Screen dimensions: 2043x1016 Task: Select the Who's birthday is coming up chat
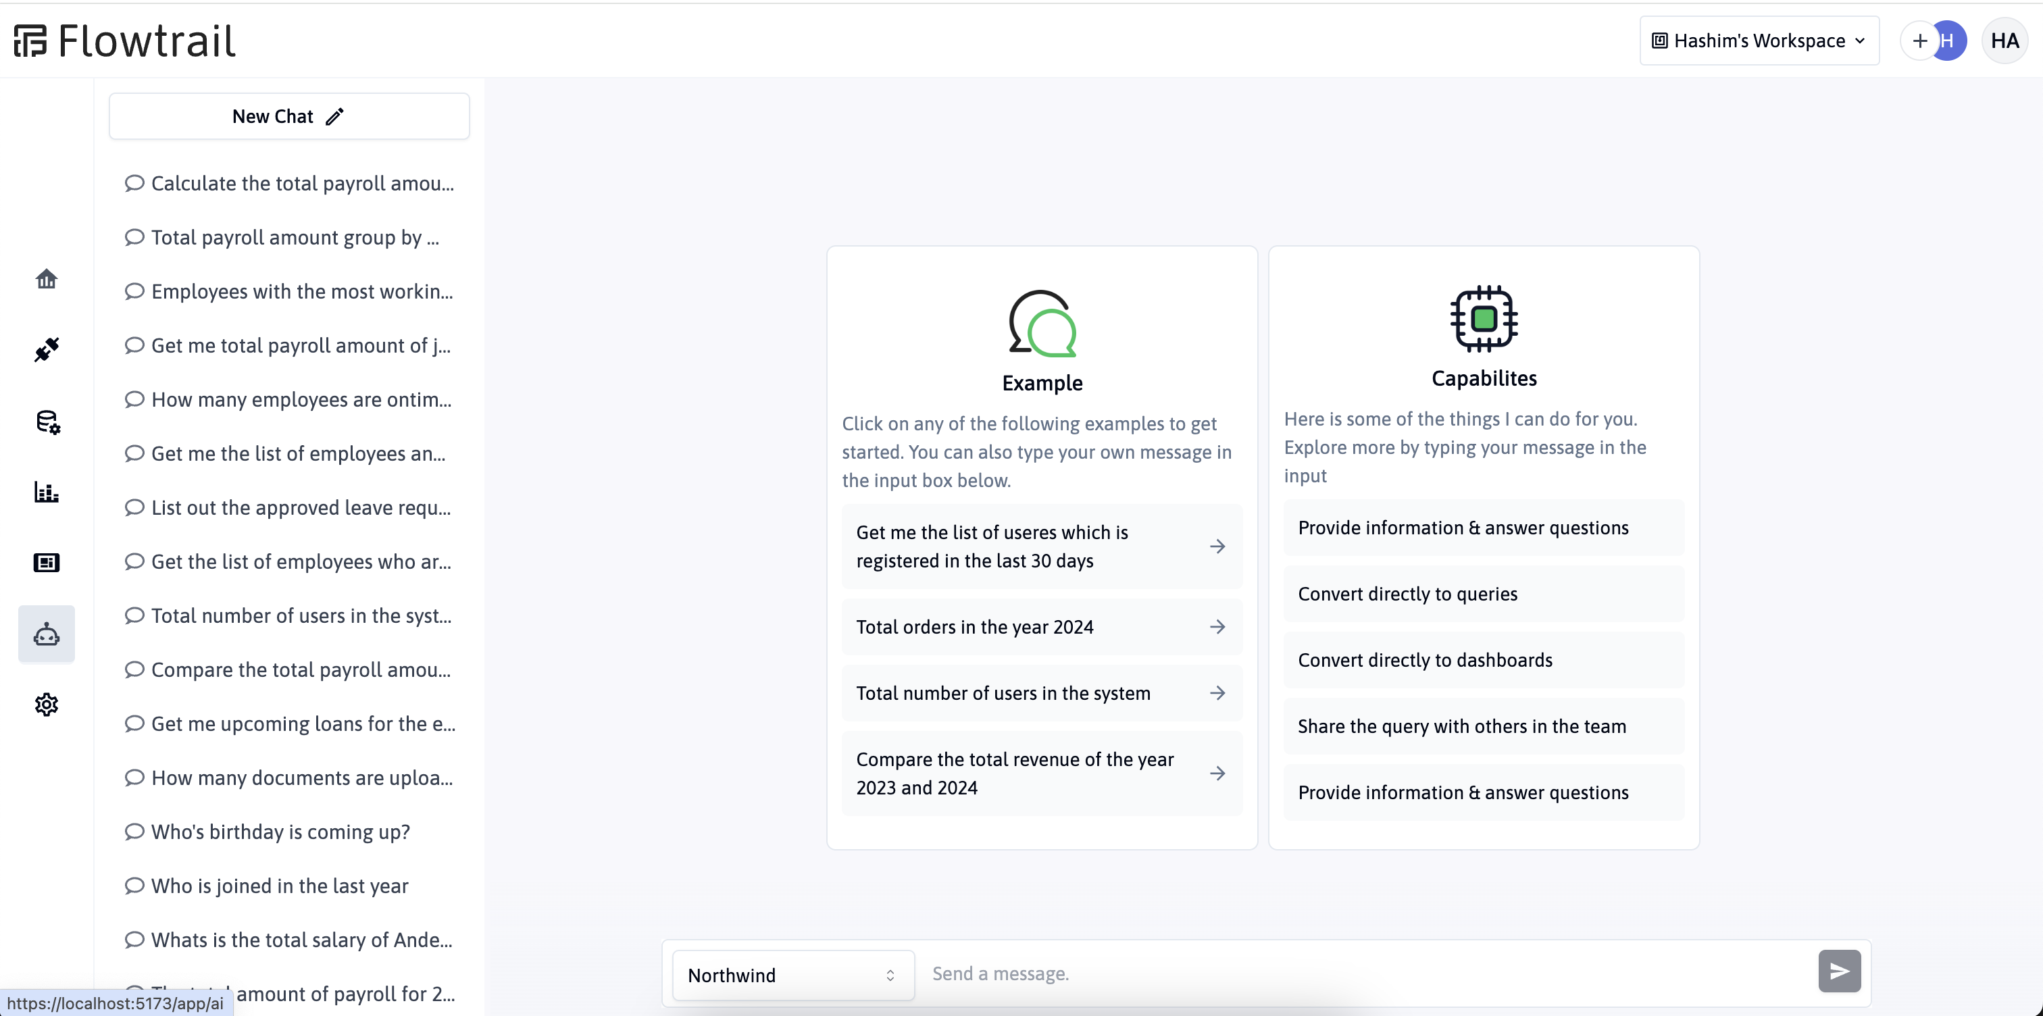click(280, 831)
